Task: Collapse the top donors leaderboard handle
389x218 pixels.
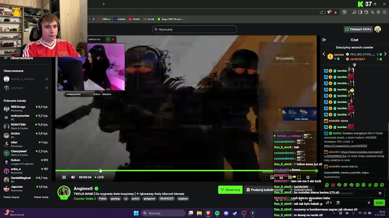Action: tap(354, 65)
